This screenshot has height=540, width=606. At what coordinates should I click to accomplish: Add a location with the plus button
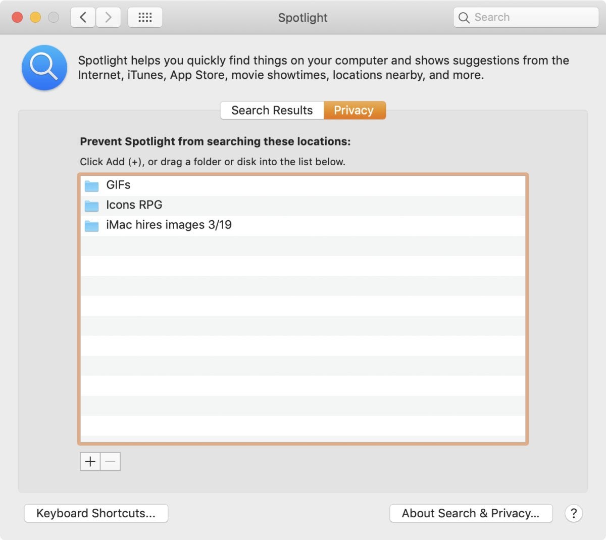point(90,461)
